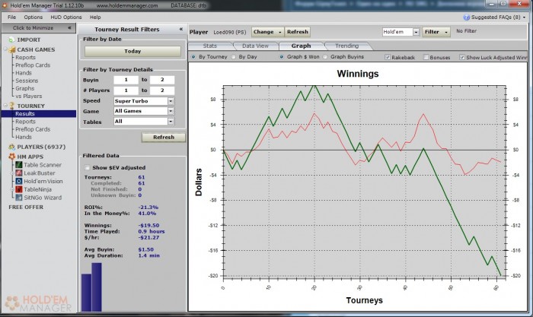Click the TOURNEY trophy icon
533x317 pixels.
12,106
